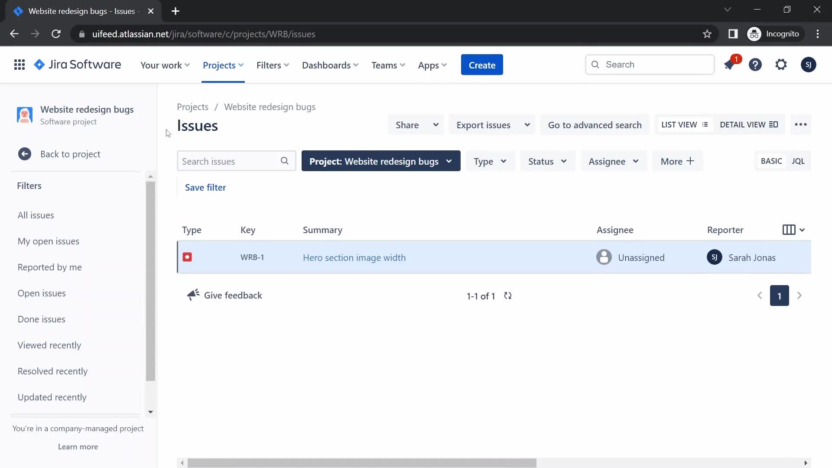This screenshot has width=832, height=468.
Task: Open the More filters dropdown
Action: tap(677, 161)
